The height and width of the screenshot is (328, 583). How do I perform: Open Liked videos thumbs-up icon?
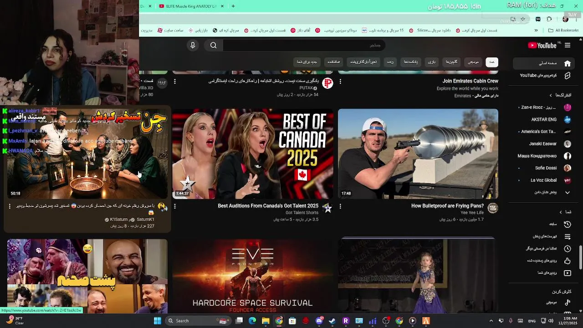click(568, 261)
